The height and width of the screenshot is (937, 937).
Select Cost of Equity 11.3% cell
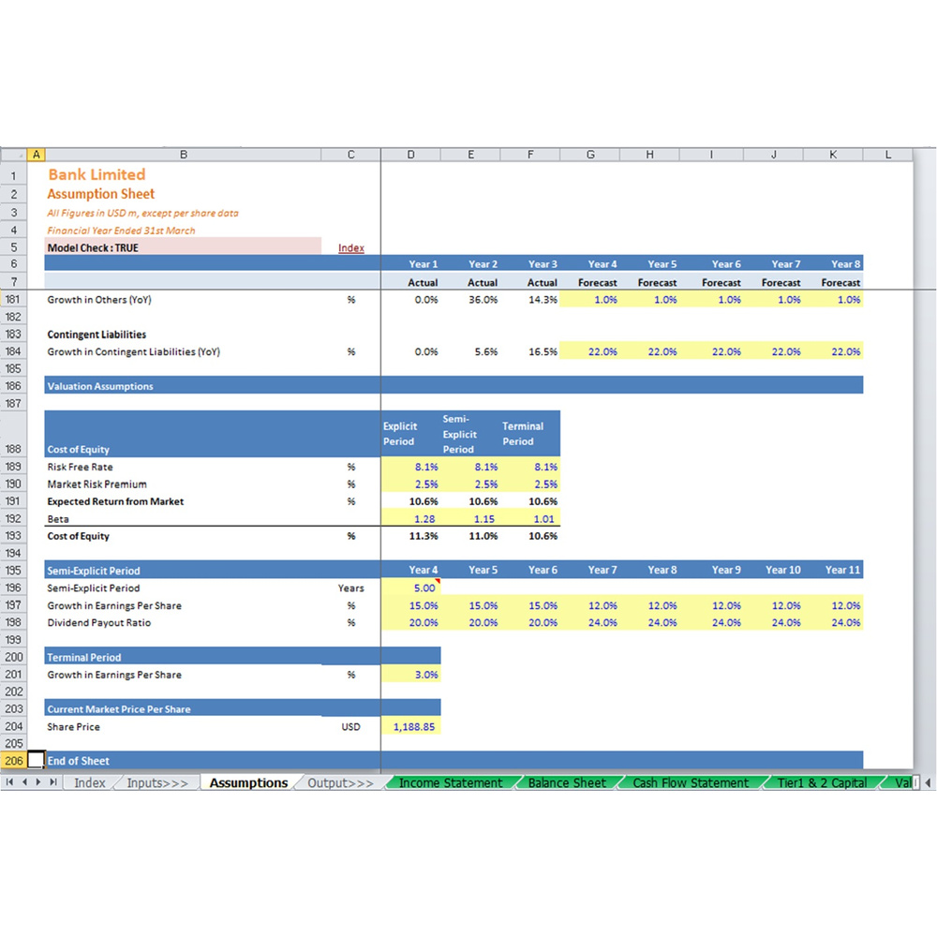(x=410, y=536)
